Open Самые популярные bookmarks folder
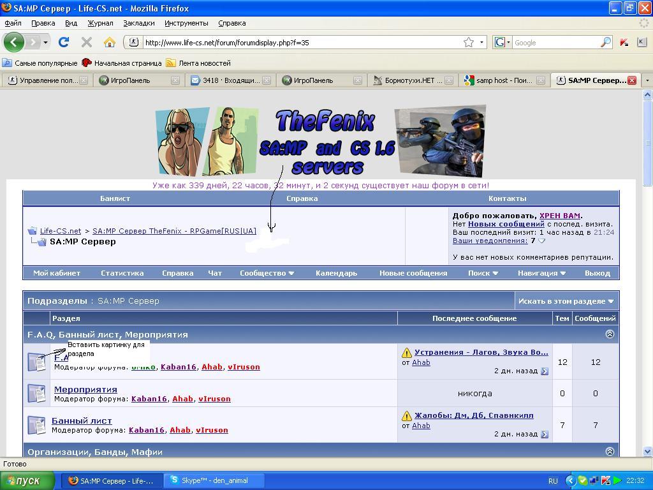Screen dimensions: 653x490 40,63
